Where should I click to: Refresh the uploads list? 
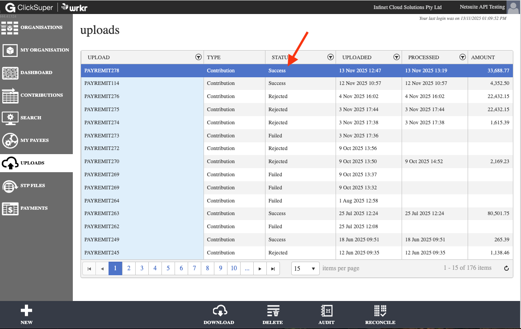tap(507, 268)
